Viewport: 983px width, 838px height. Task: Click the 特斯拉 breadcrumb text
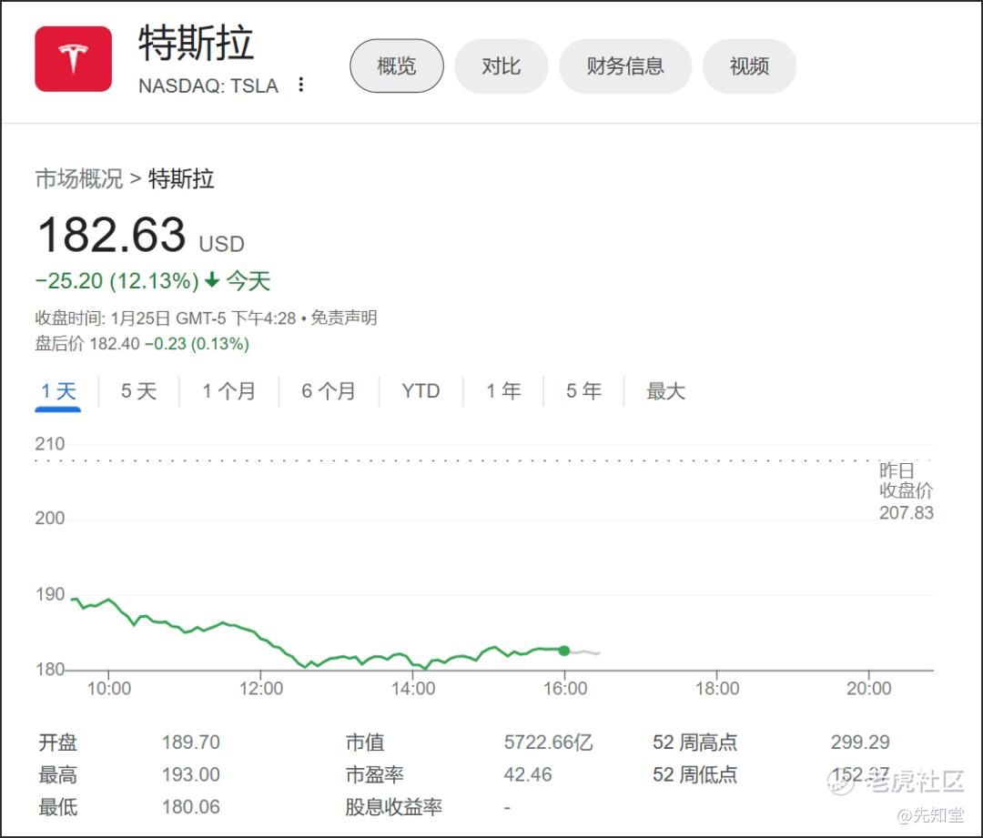181,179
